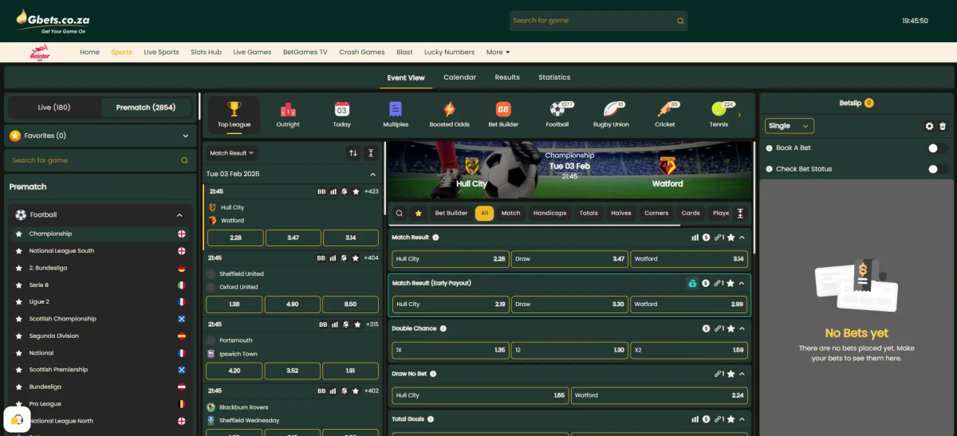This screenshot has height=436, width=957.
Task: Click collapse-all icon in match list header
Action: tap(370, 153)
